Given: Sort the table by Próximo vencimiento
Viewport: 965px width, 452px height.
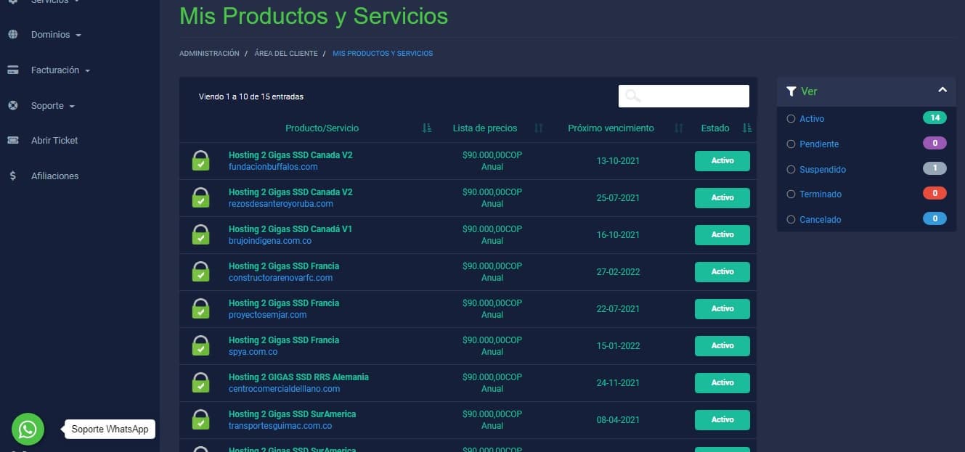Looking at the screenshot, I should (611, 128).
